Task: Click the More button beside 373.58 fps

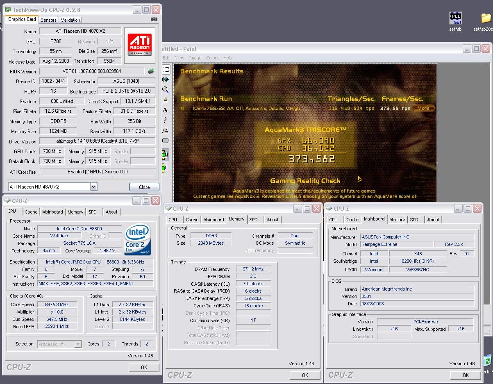Action: [x=423, y=108]
